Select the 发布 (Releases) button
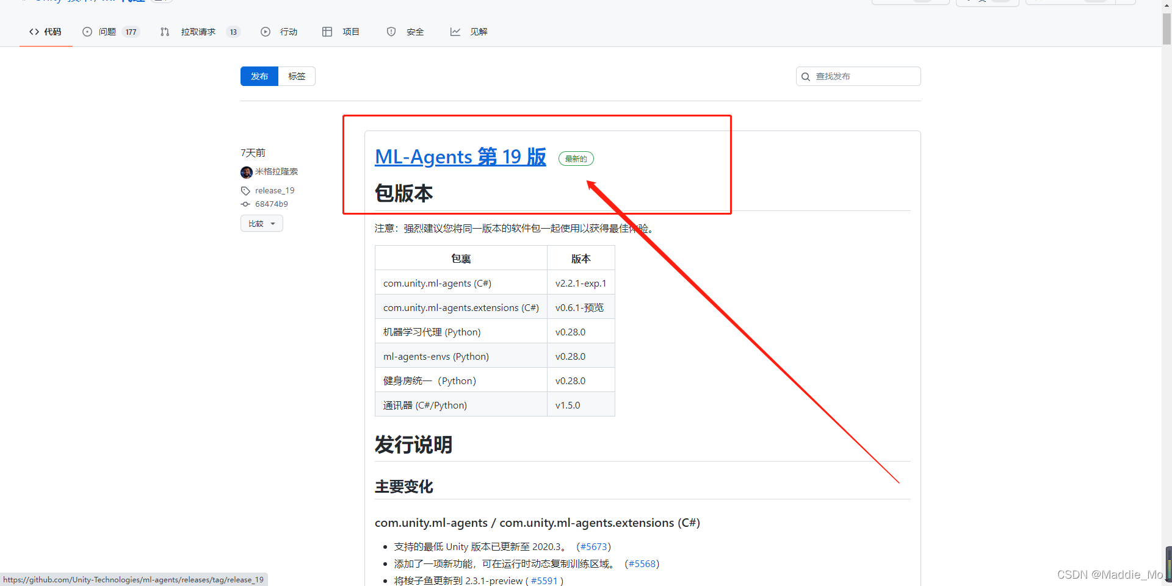 click(259, 76)
